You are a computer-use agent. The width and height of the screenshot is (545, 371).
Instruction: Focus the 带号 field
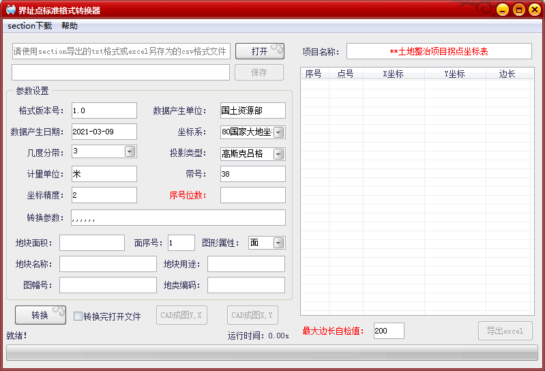253,174
